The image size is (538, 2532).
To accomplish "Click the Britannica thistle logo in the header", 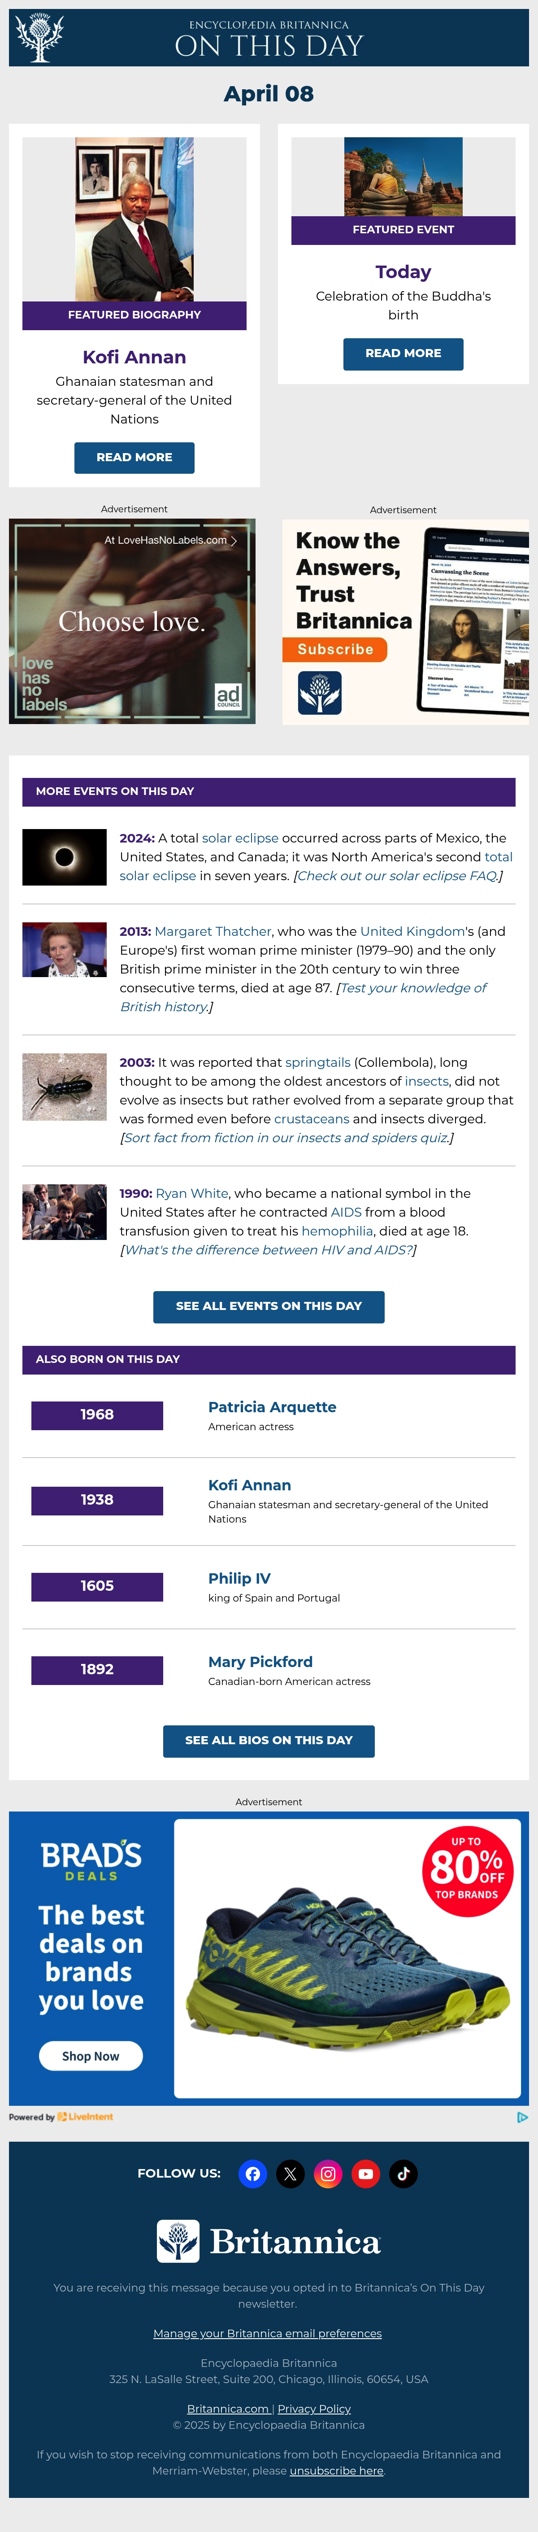I will click(x=40, y=37).
